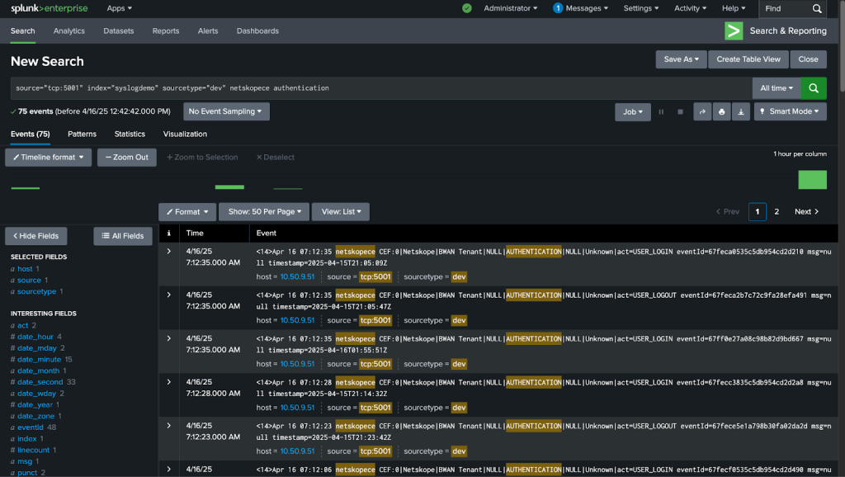Expand the USER_LOGOUT event at 7:12:35.000 AM
This screenshot has height=477, width=845.
click(168, 295)
